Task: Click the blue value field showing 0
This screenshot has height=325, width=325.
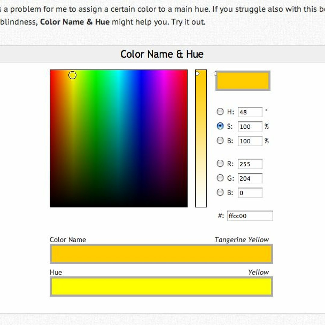Action: coord(250,193)
